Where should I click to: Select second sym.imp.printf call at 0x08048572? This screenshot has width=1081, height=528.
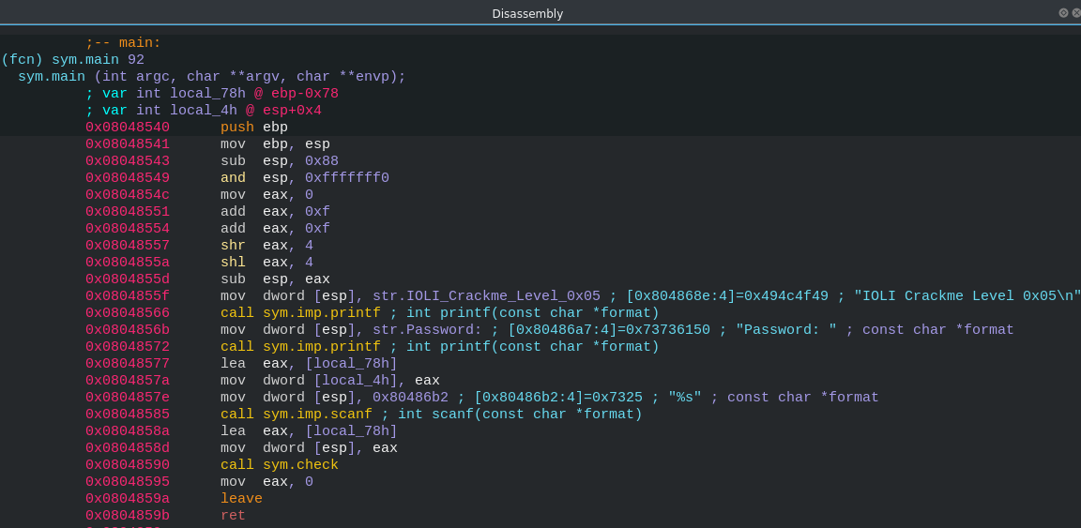pos(300,347)
